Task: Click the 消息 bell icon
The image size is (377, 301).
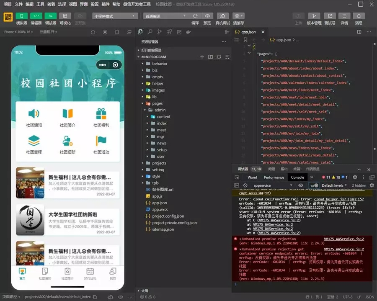Action: [359, 16]
